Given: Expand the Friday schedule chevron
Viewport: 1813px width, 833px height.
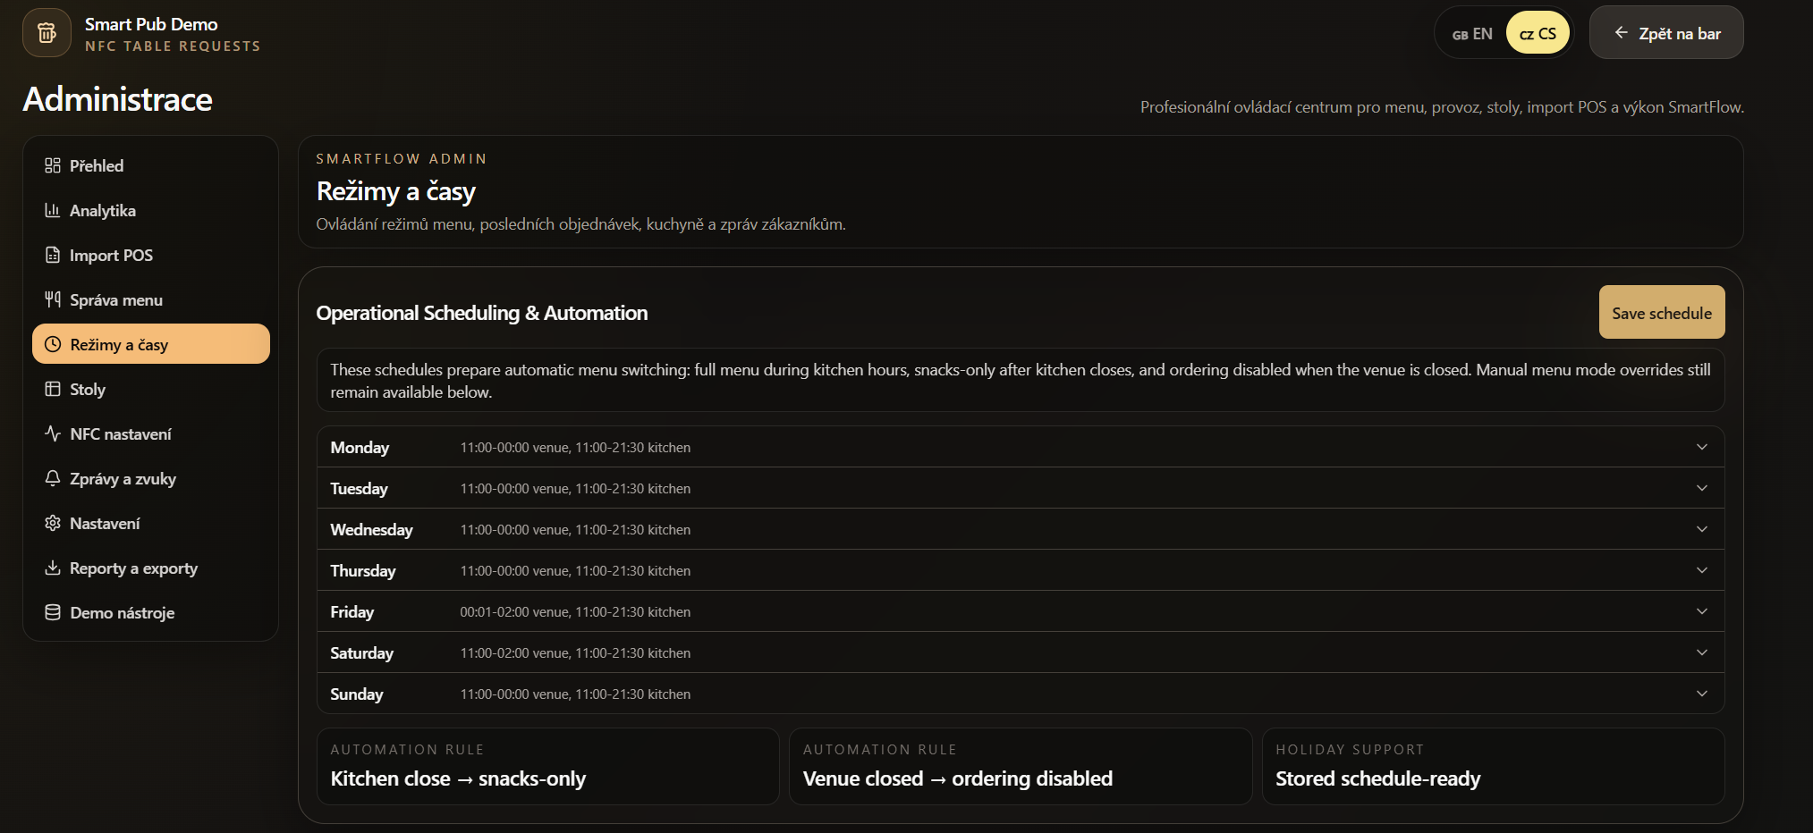Looking at the screenshot, I should coord(1702,611).
